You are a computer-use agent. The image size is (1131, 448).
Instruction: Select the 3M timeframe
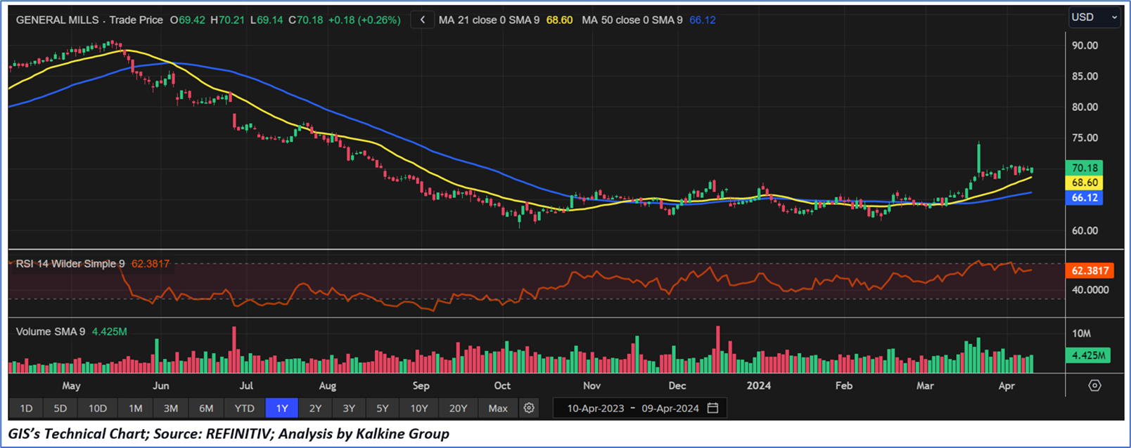[171, 408]
